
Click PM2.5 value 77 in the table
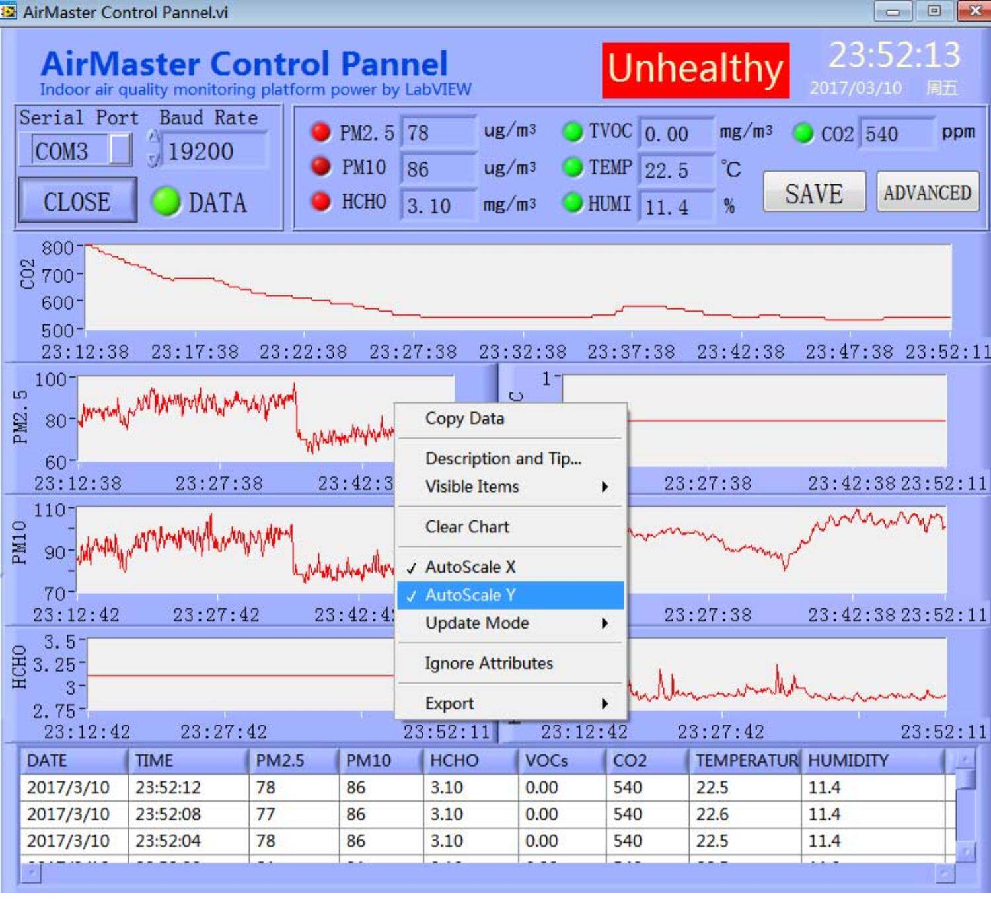(295, 814)
